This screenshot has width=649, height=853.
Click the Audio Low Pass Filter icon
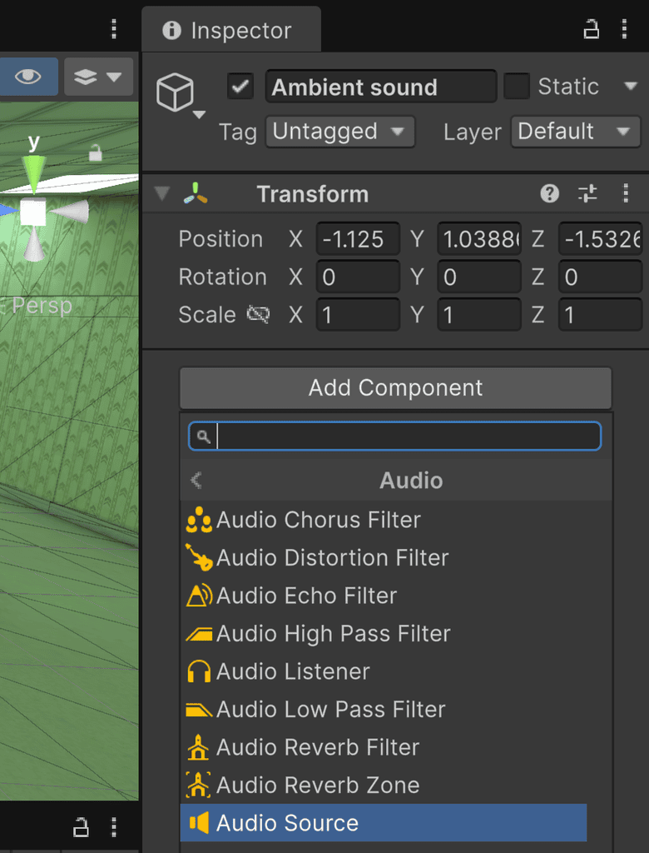pyautogui.click(x=198, y=710)
